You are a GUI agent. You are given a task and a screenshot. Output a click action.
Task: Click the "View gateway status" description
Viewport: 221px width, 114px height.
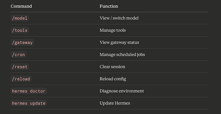pyautogui.click(x=119, y=42)
